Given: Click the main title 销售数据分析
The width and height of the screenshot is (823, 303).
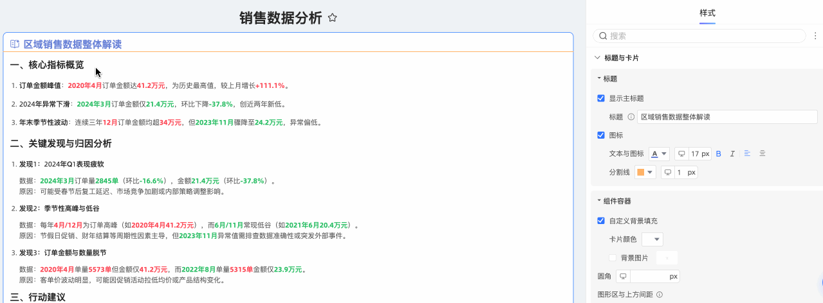Looking at the screenshot, I should pyautogui.click(x=281, y=18).
